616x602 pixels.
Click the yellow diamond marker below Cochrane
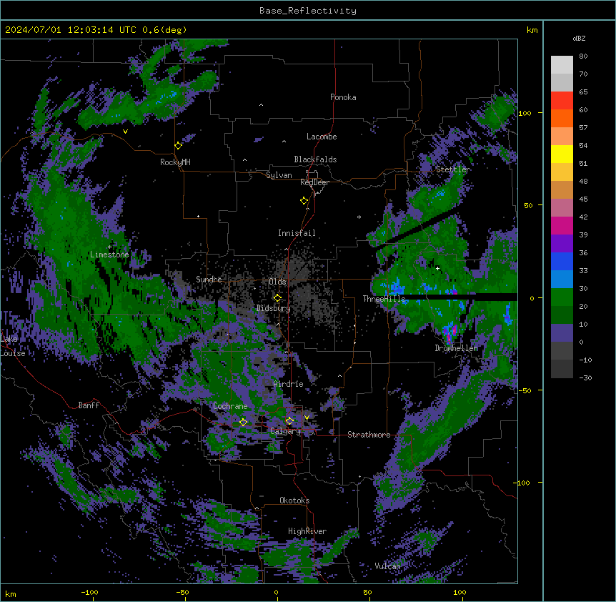tap(243, 422)
